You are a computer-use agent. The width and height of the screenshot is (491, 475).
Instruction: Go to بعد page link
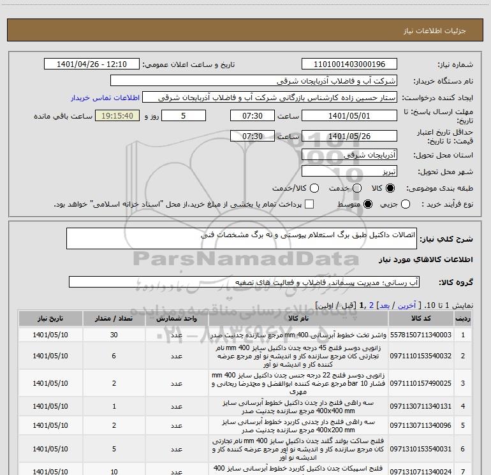(x=385, y=305)
